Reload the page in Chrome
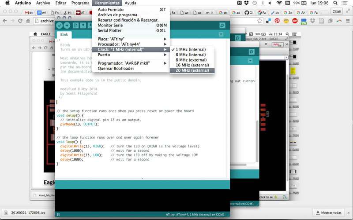Image resolution: width=353 pixels, height=220 pixels. coord(20,21)
